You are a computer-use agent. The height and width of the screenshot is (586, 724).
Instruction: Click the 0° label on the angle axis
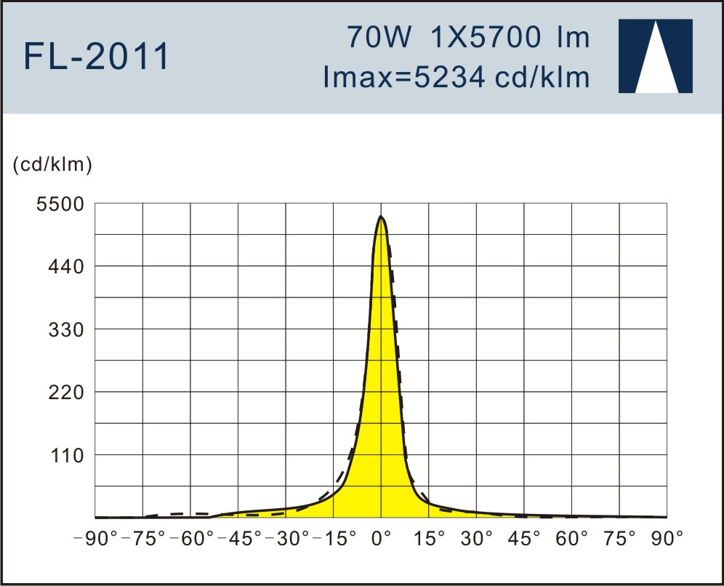coord(382,539)
